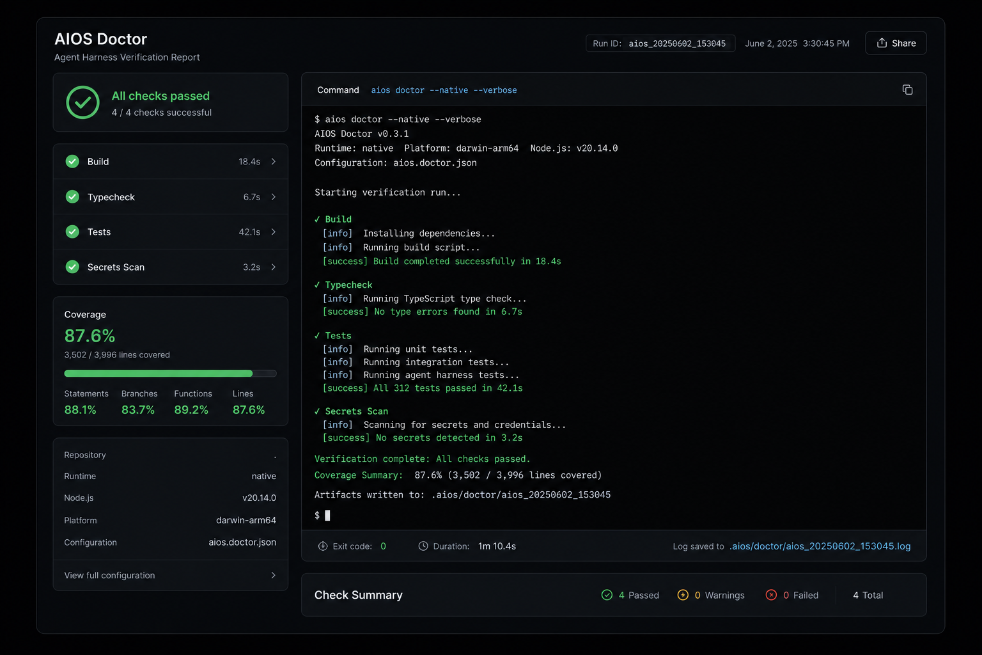Click the terminal prompt cursor

click(x=327, y=516)
